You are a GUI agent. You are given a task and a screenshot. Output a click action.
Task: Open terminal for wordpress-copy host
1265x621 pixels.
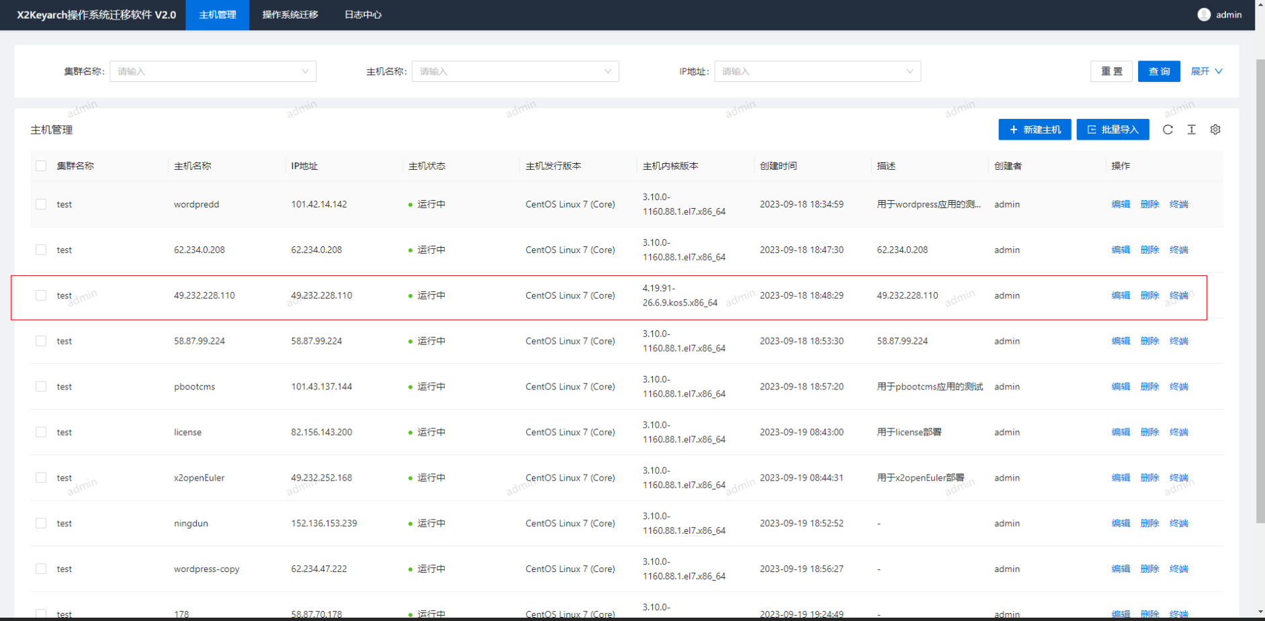pyautogui.click(x=1178, y=569)
